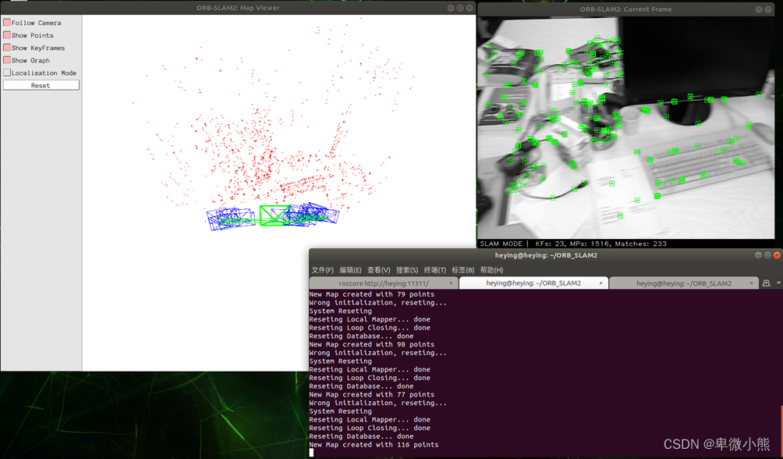Enable Localization Mode
Image resolution: width=783 pixels, height=459 pixels.
tap(6, 73)
